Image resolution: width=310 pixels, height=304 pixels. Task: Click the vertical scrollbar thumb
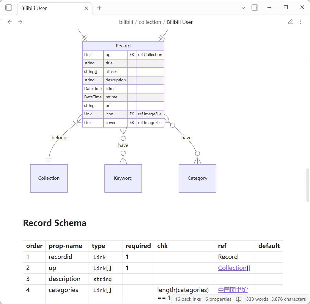pos(308,185)
